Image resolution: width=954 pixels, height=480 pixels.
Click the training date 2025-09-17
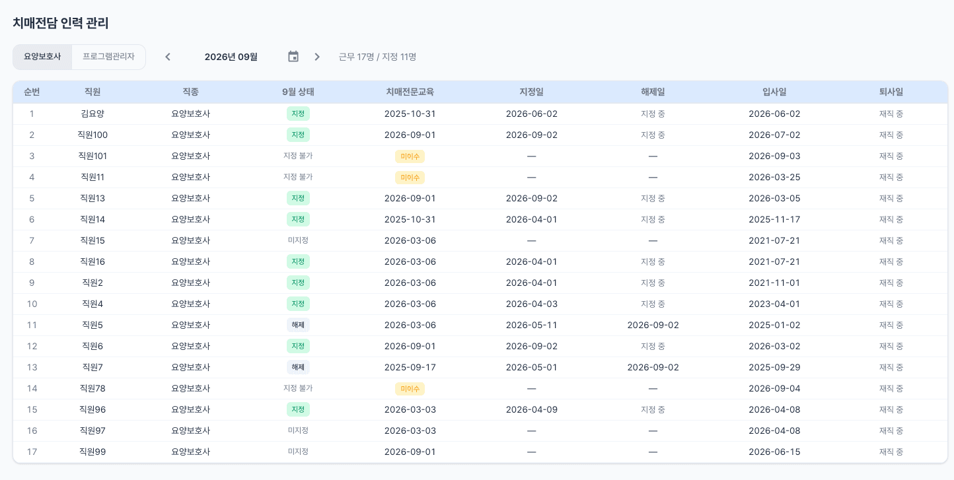point(410,367)
